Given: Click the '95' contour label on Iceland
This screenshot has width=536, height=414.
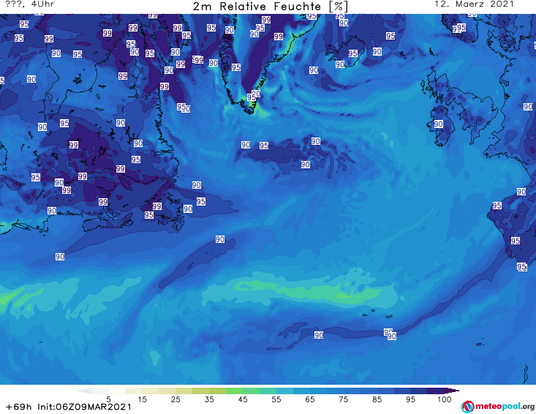Looking at the screenshot, I should [x=352, y=53].
